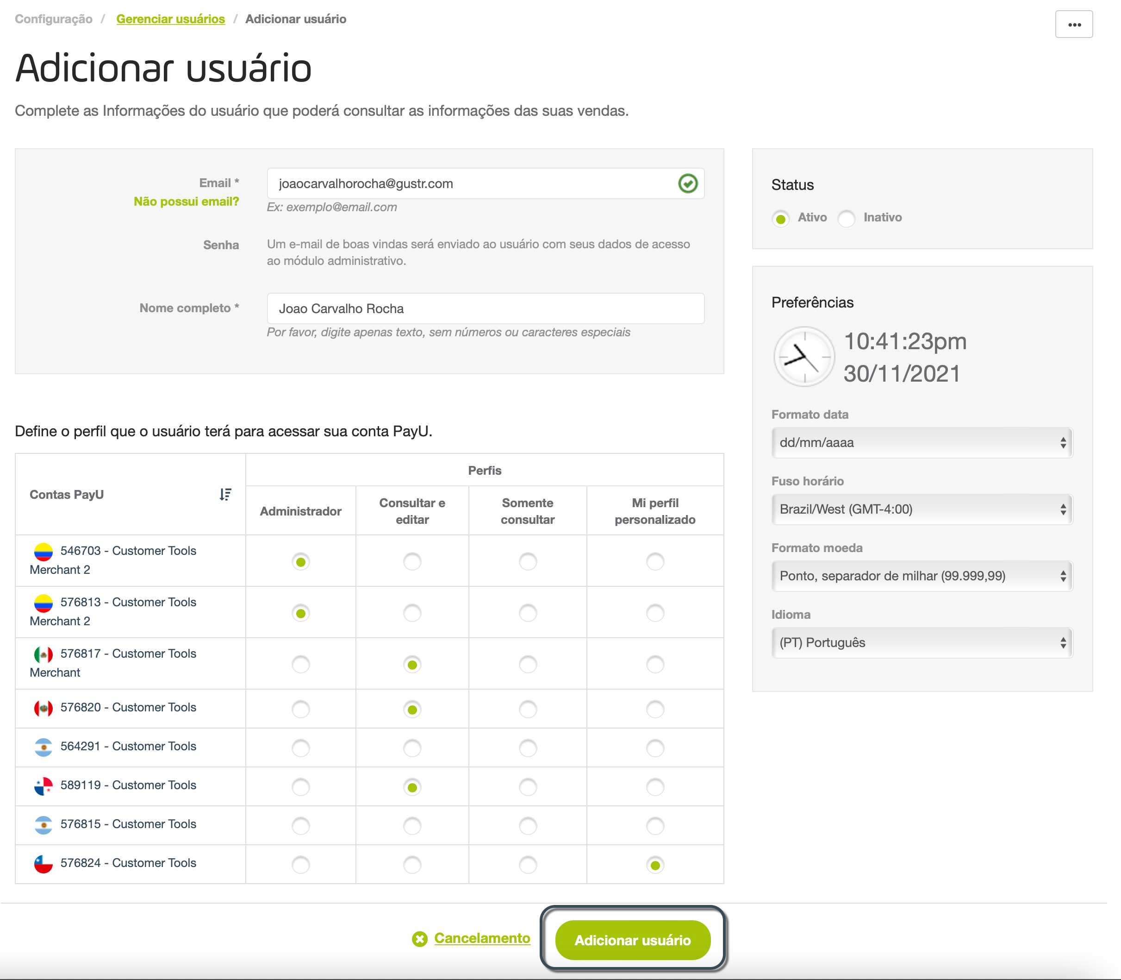Click the Consultar e editar column header

pyautogui.click(x=412, y=511)
